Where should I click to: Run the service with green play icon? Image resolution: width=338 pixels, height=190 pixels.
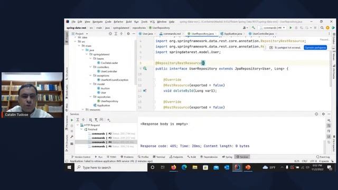pyautogui.click(x=72, y=120)
